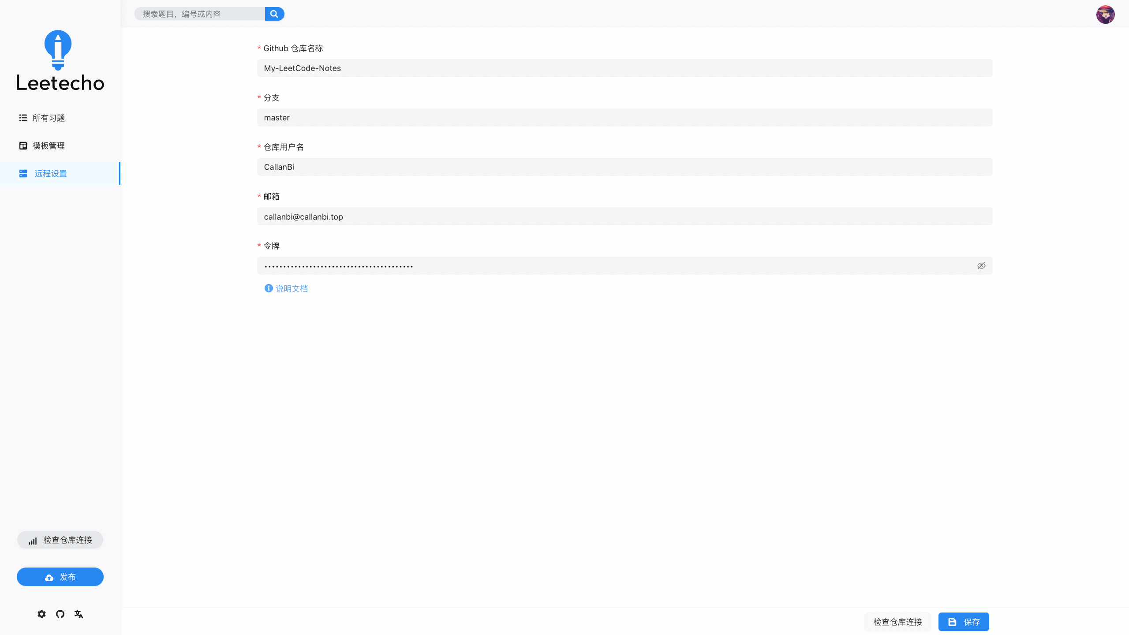
Task: Open the 说明文档 documentation link
Action: click(x=292, y=288)
